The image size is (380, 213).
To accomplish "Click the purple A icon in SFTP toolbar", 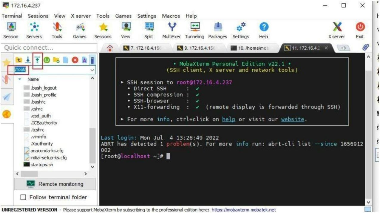I will tap(84, 60).
